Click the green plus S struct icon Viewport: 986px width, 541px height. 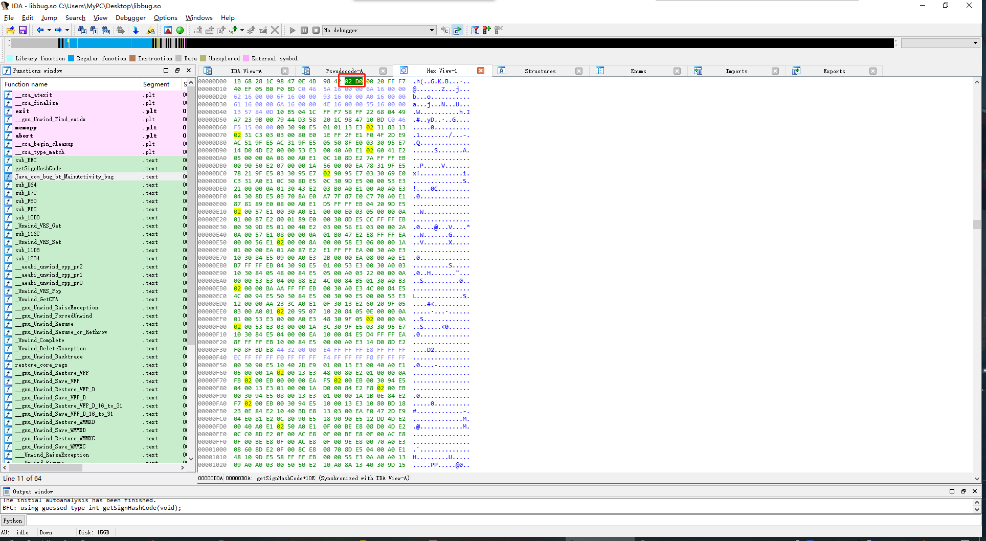coord(233,30)
